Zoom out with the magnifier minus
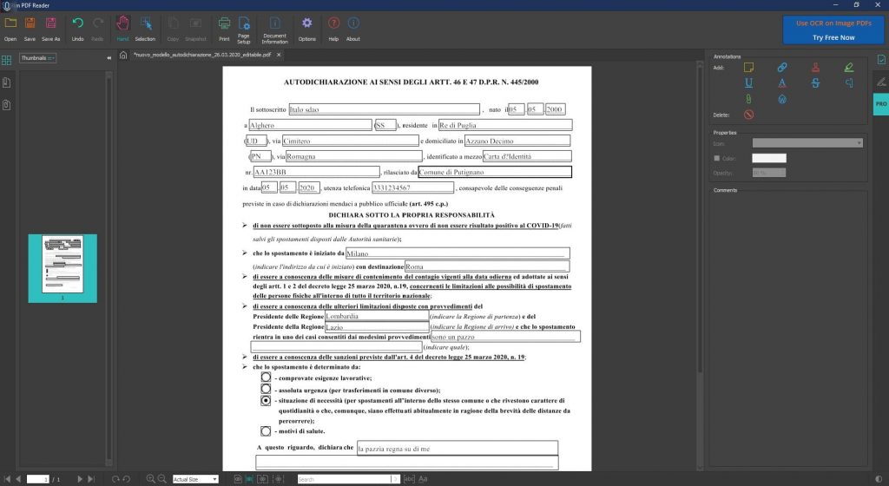889x486 pixels. (161, 479)
